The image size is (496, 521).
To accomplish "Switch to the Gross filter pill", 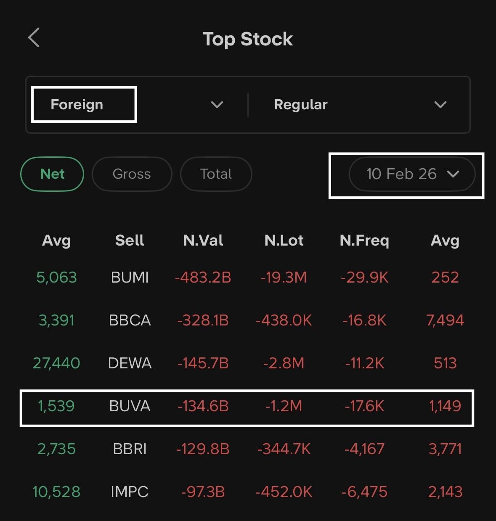I will coord(132,174).
